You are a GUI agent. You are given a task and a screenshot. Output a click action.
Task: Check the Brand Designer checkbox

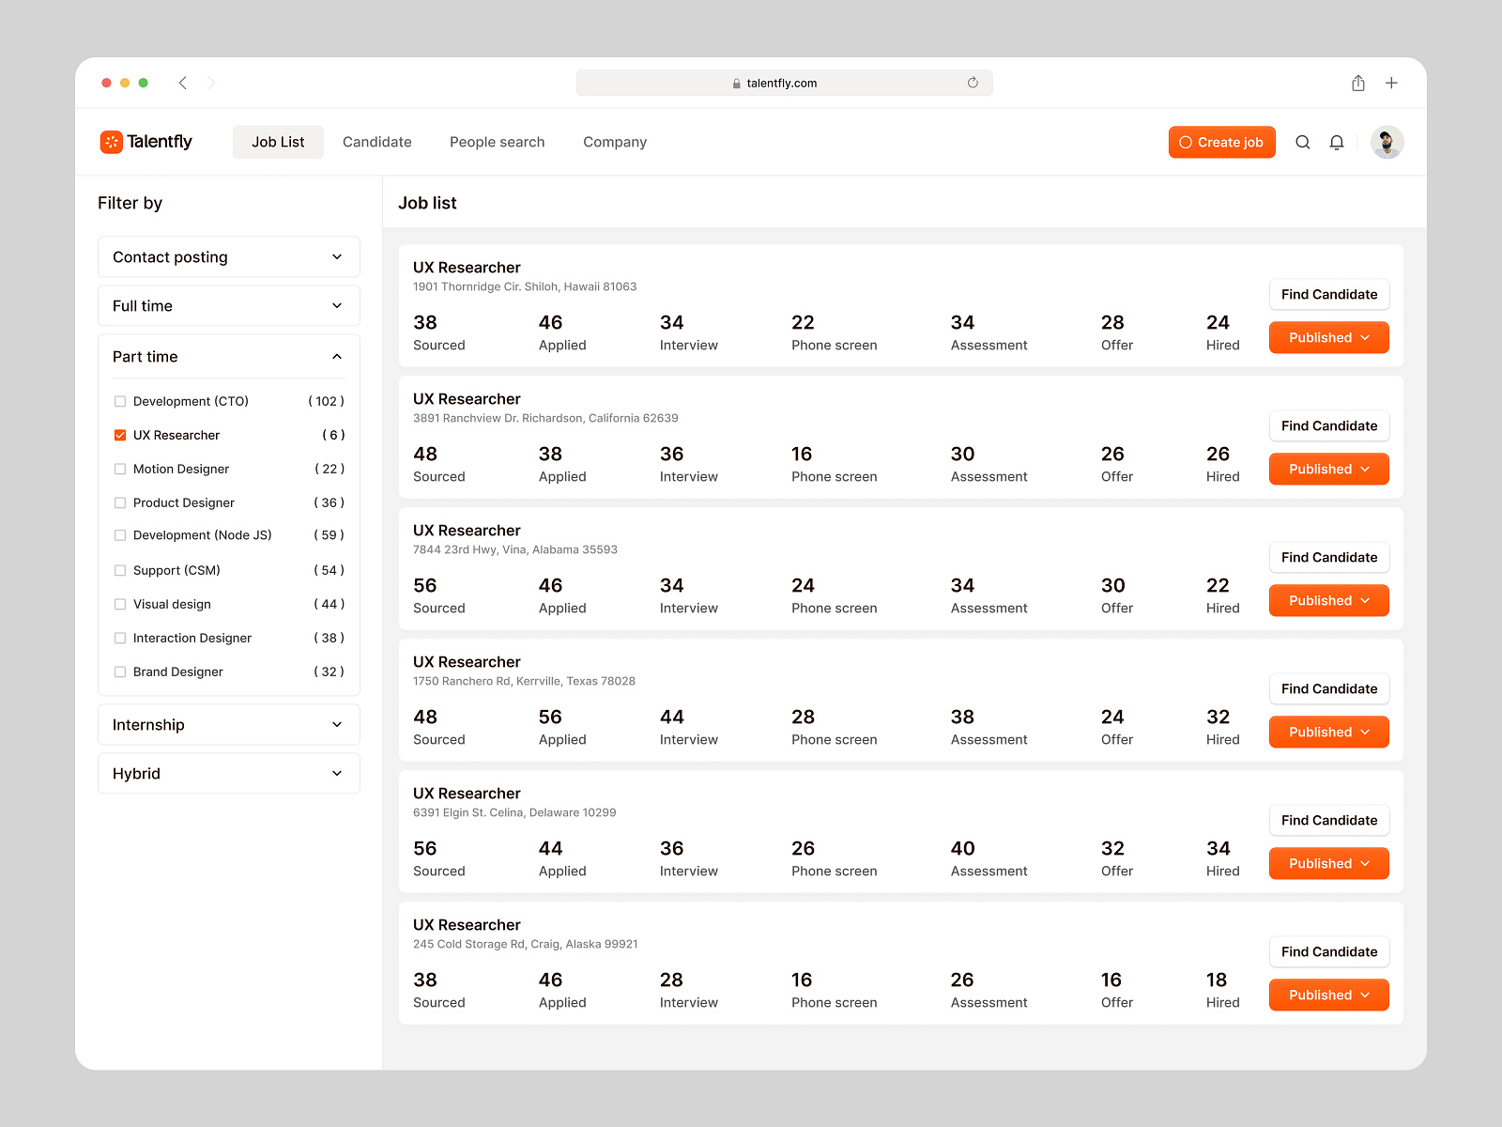(x=120, y=672)
